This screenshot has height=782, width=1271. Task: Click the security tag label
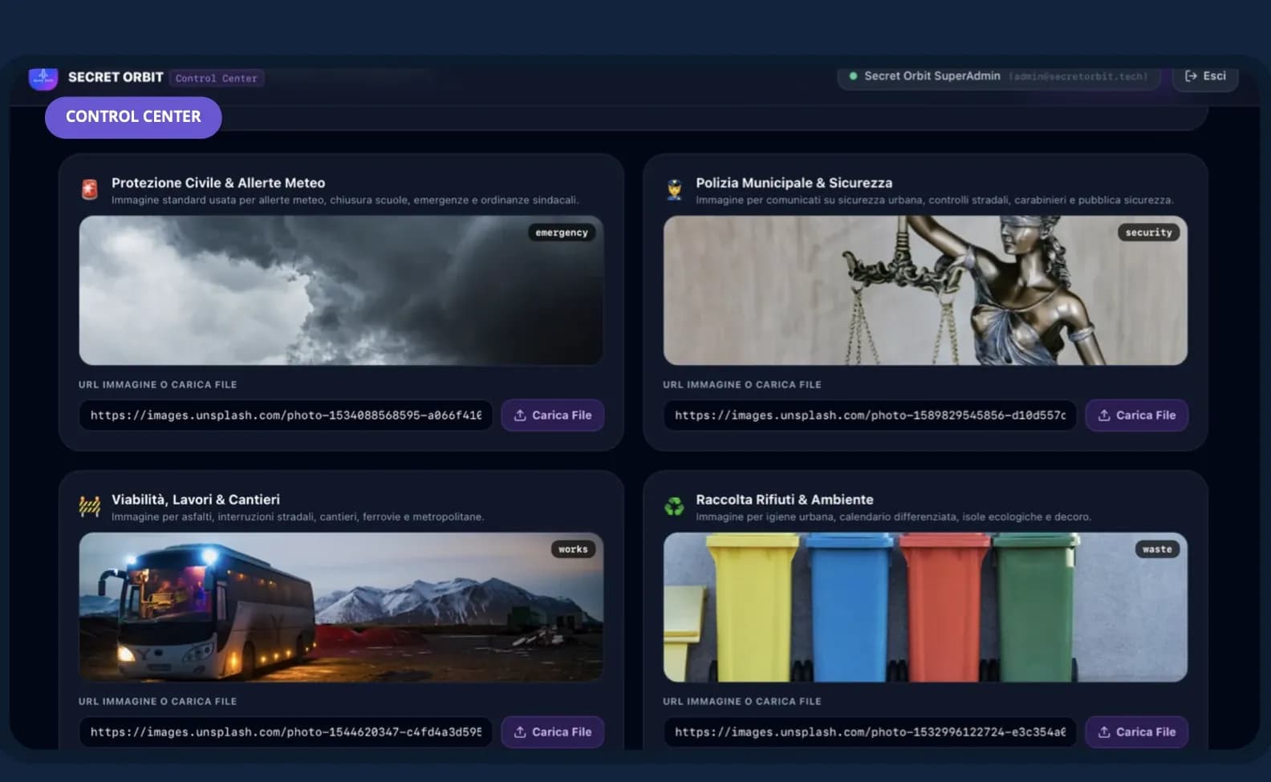[x=1148, y=233]
